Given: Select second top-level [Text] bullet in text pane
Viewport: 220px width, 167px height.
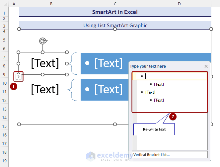Looking at the screenshot, I should pos(150,92).
